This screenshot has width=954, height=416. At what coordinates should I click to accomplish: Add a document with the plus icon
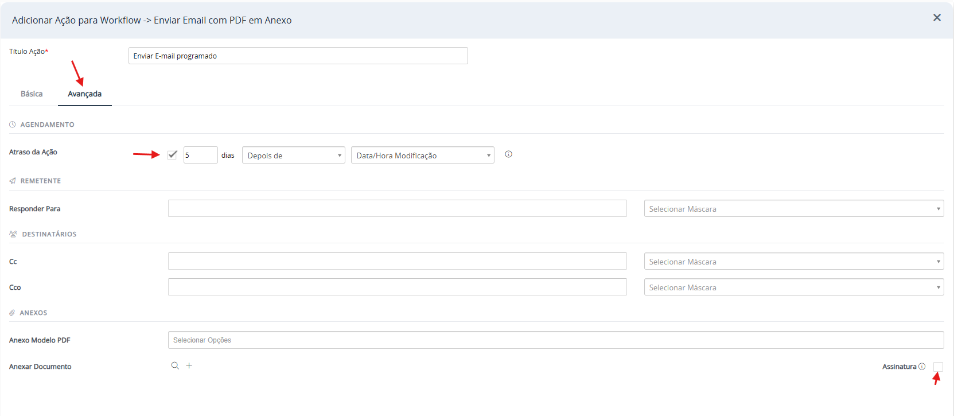click(x=189, y=366)
